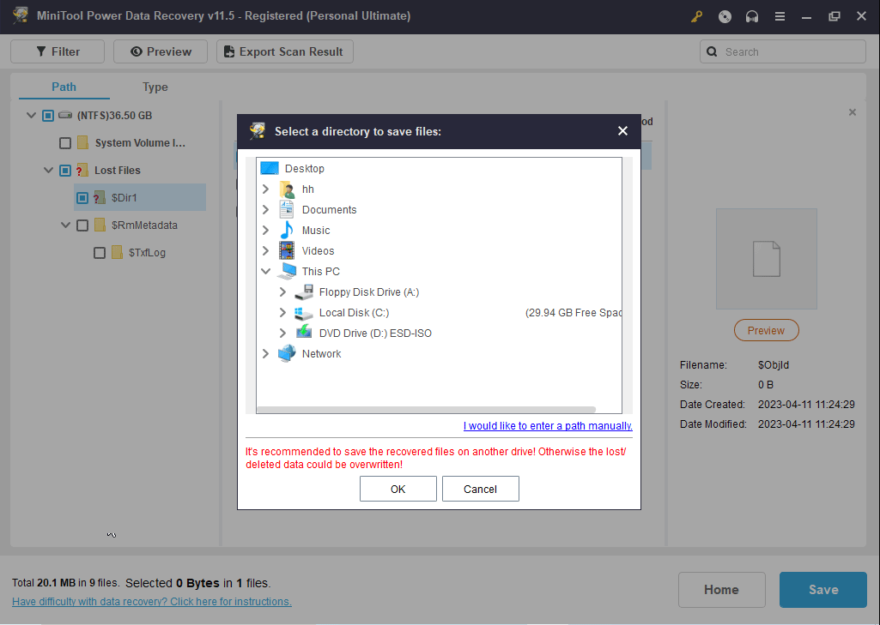This screenshot has height=625, width=880.
Task: Click 'I would like to enter a path manually'
Action: (x=548, y=425)
